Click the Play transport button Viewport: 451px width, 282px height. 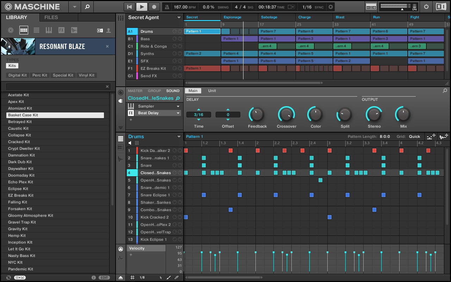click(x=141, y=7)
